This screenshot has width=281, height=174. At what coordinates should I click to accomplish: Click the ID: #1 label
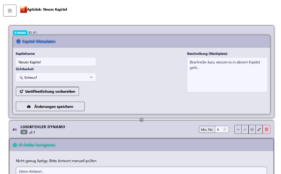point(33,33)
